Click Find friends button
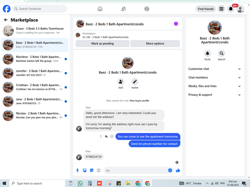Screen dimensions: 250x187 click(x=205, y=9)
